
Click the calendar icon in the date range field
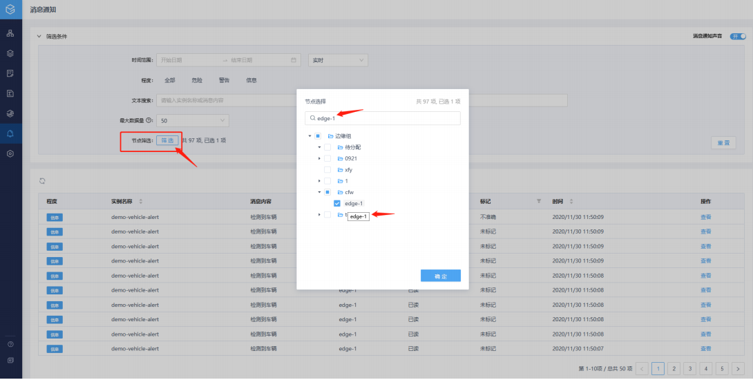click(x=294, y=60)
